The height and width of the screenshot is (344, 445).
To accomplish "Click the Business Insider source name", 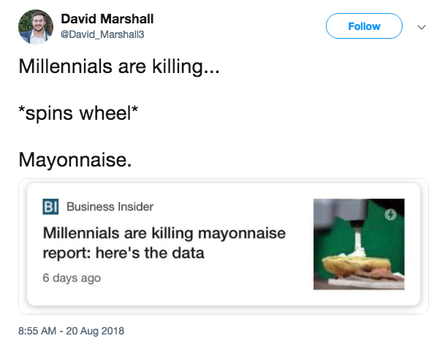I will click(x=110, y=207).
